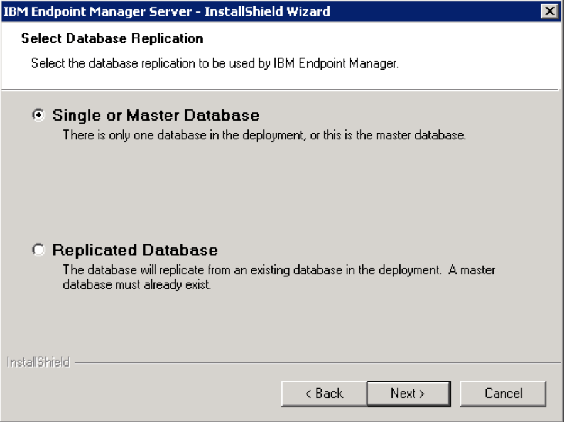The image size is (564, 422).
Task: Cancel the IBM Endpoint Manager installation
Action: tap(502, 393)
